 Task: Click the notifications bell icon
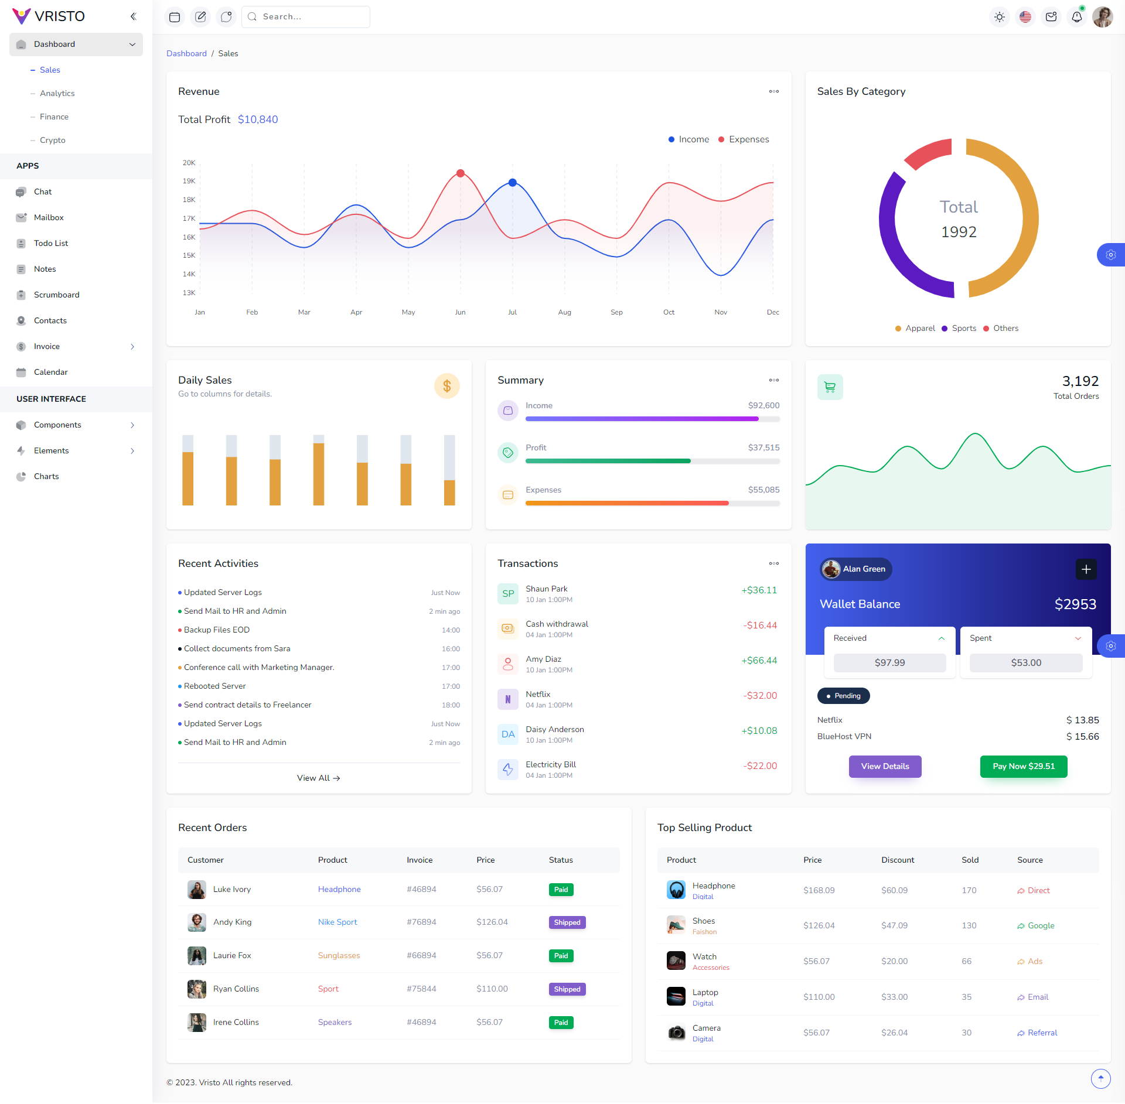(1077, 17)
